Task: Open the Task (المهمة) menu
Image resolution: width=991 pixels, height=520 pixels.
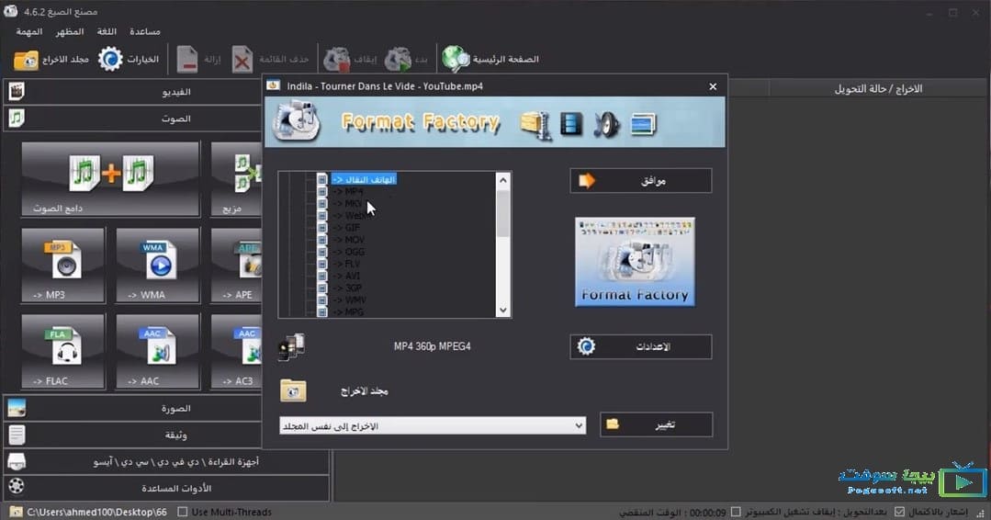Action: (29, 31)
